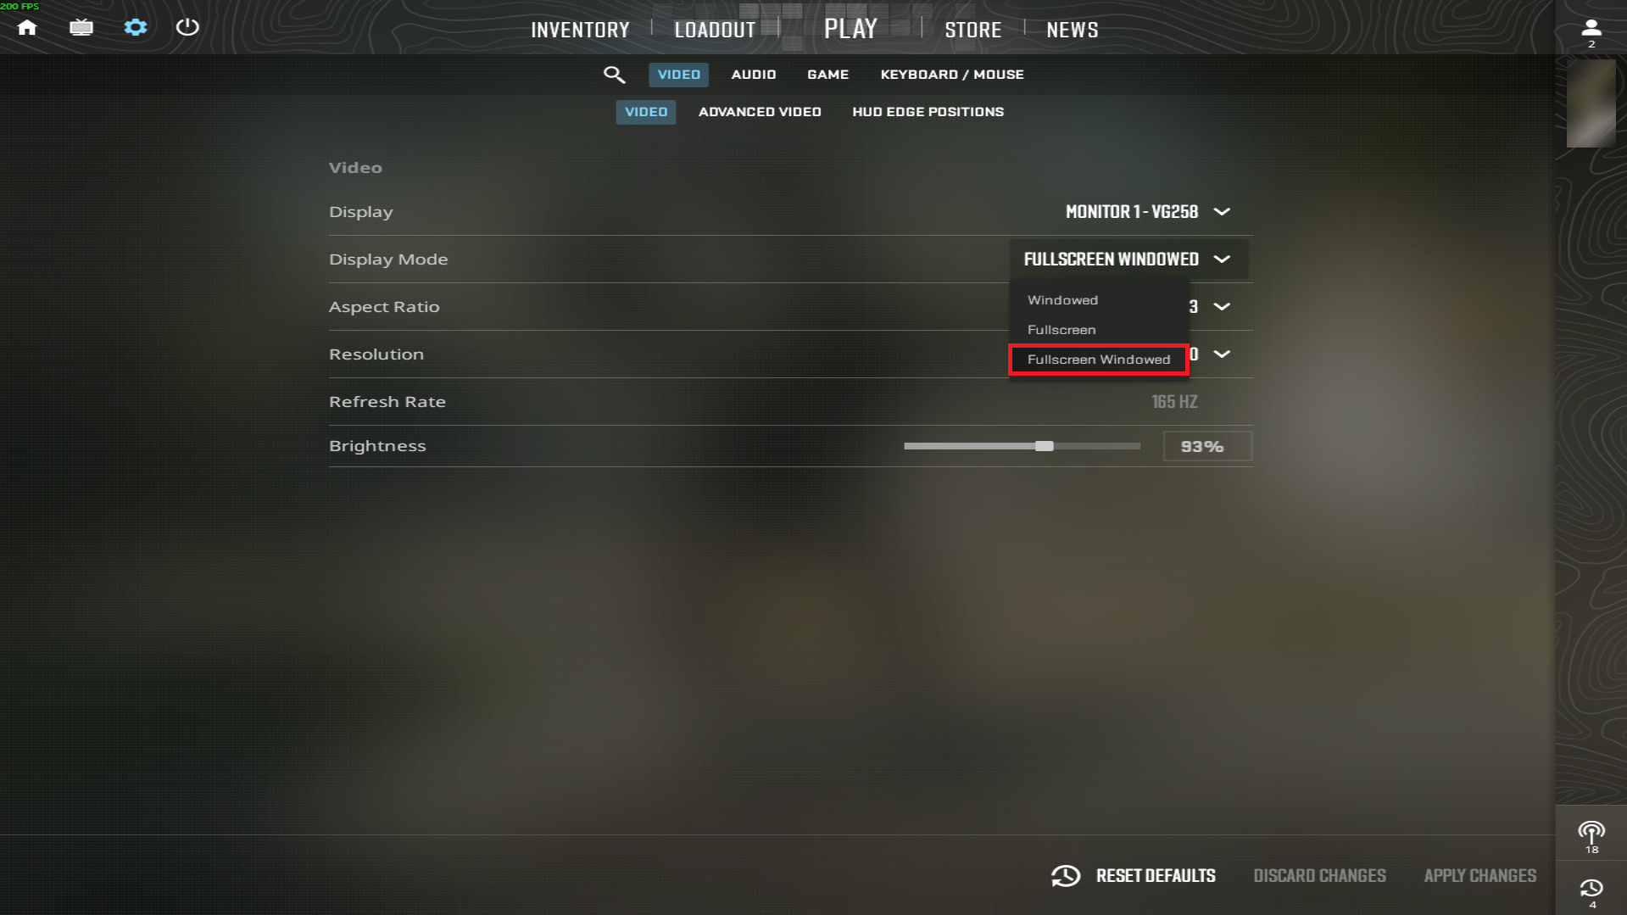Choose Fullscreen from display mode list
The image size is (1627, 915).
(1061, 330)
